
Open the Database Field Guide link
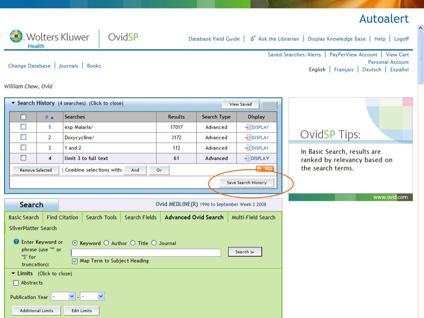click(x=214, y=39)
